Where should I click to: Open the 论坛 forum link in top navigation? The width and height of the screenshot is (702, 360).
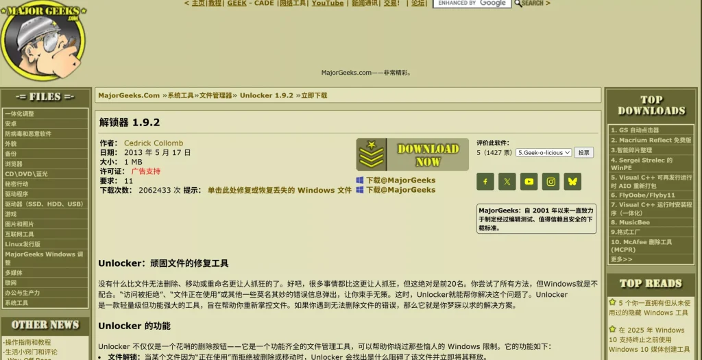click(417, 3)
